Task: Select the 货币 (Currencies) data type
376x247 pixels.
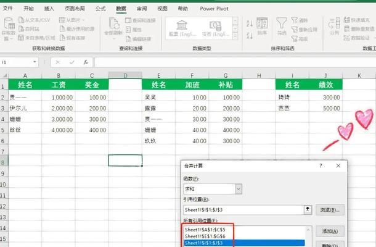Action: [x=215, y=28]
